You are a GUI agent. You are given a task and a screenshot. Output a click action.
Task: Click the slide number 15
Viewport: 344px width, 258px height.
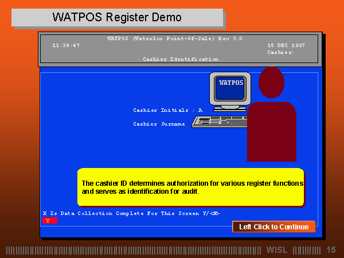click(331, 250)
